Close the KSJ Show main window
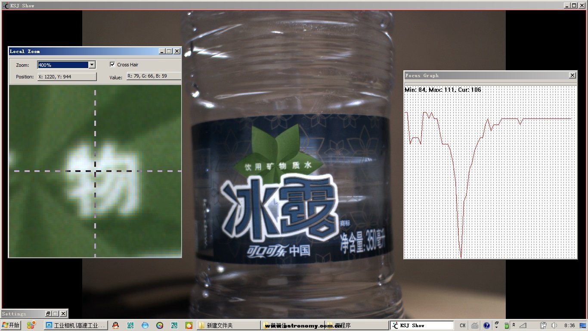This screenshot has height=331, width=588. pos(582,6)
